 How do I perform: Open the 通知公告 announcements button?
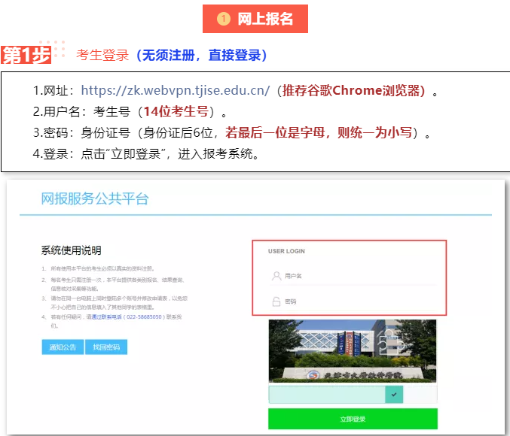coord(63,347)
